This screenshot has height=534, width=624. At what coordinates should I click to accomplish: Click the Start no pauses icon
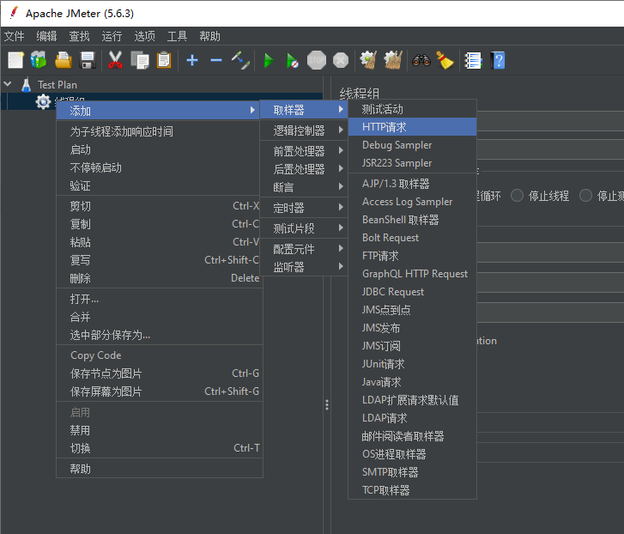click(293, 60)
